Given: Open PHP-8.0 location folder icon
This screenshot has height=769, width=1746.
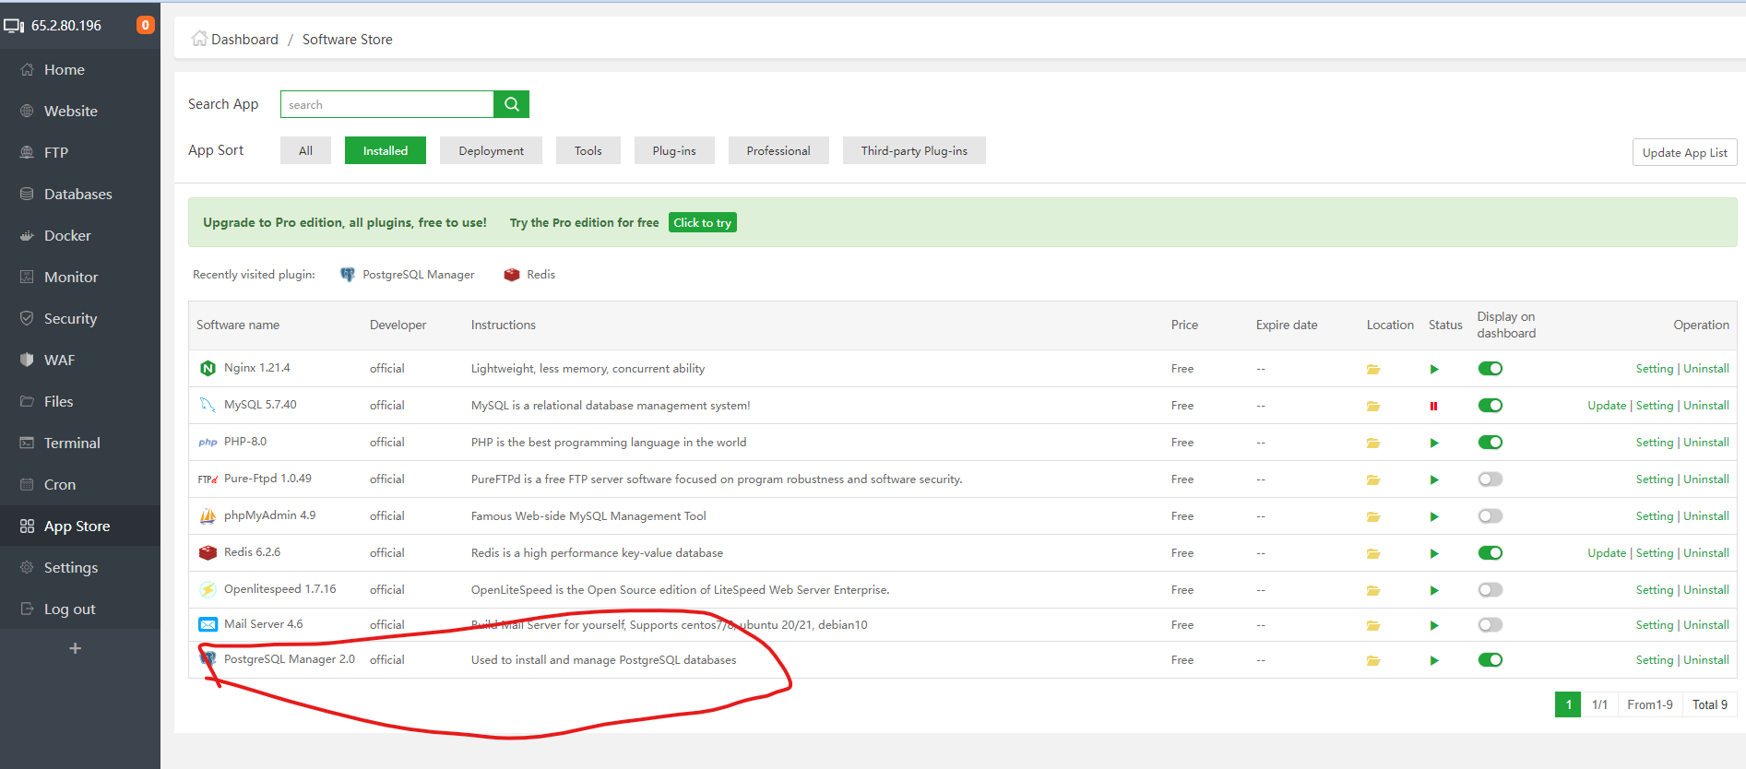Looking at the screenshot, I should 1373,443.
